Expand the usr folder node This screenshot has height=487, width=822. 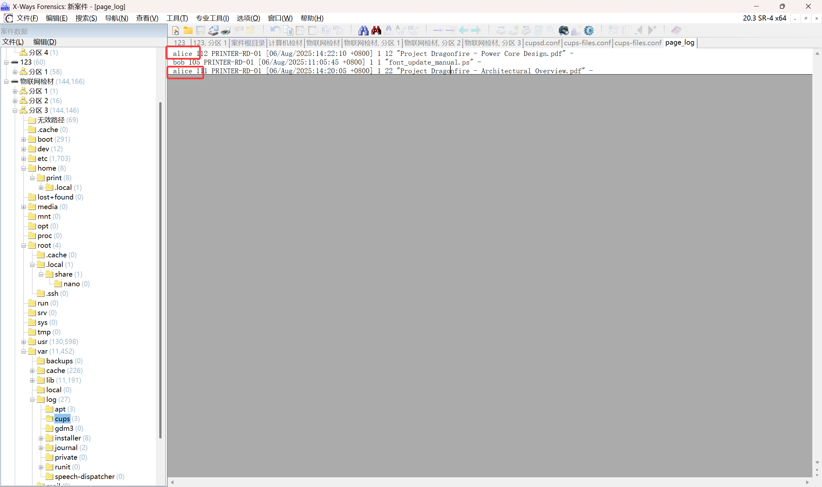(24, 342)
